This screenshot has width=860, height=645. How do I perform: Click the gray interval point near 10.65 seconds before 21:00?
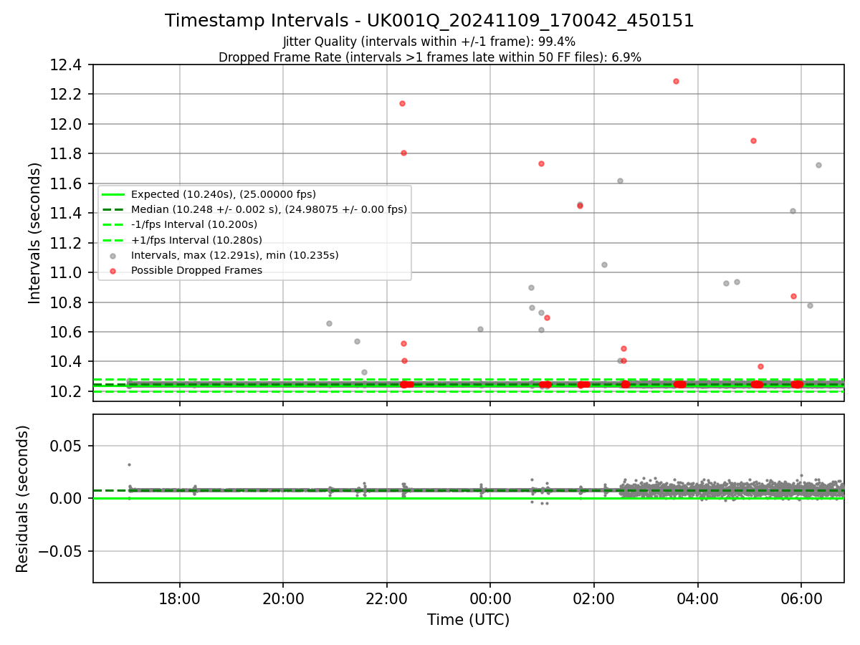[x=329, y=323]
